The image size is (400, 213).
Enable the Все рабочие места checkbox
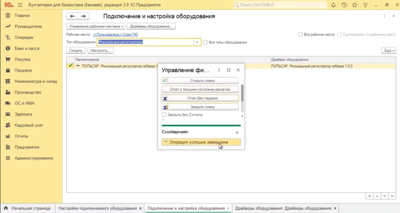pos(301,35)
